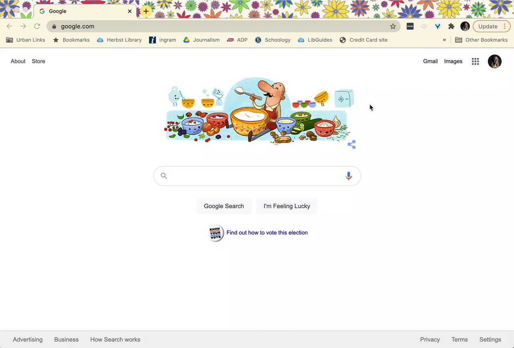Select the Google browser tab
This screenshot has width=514, height=348.
pyautogui.click(x=86, y=11)
